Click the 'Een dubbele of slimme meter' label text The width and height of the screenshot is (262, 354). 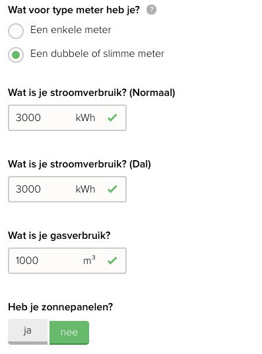97,54
